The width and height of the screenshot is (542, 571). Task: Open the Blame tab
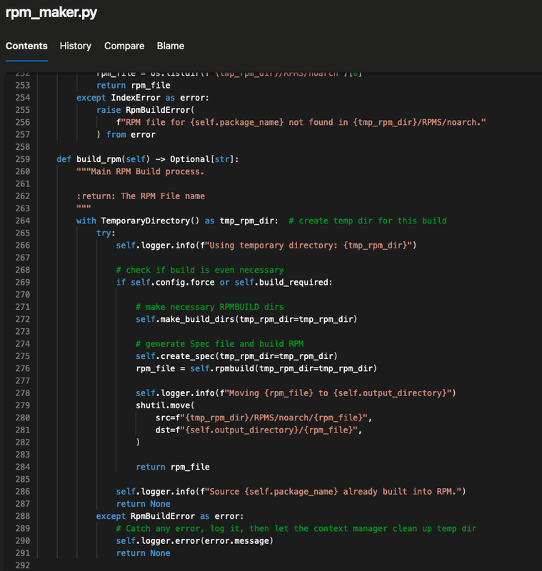coord(171,46)
